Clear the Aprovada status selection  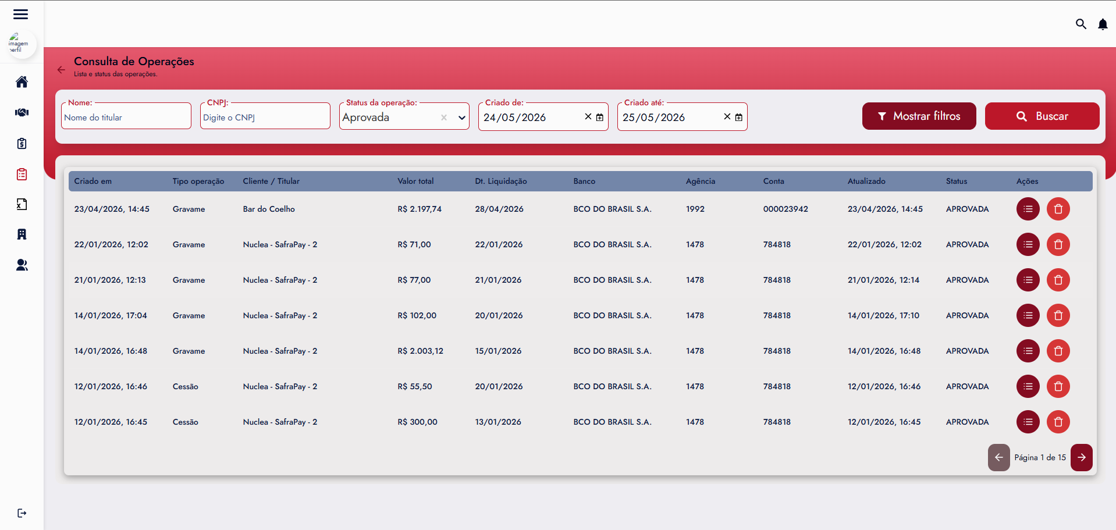point(444,118)
